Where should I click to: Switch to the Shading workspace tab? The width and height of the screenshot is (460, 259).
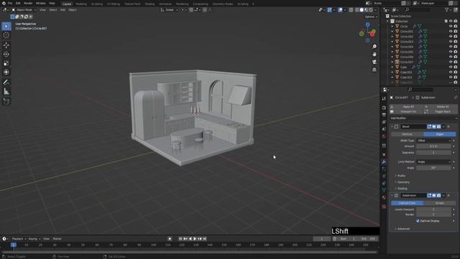coord(149,4)
